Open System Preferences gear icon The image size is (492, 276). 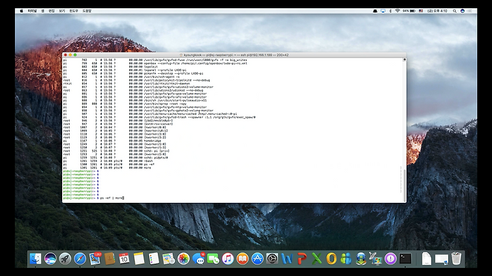272,259
